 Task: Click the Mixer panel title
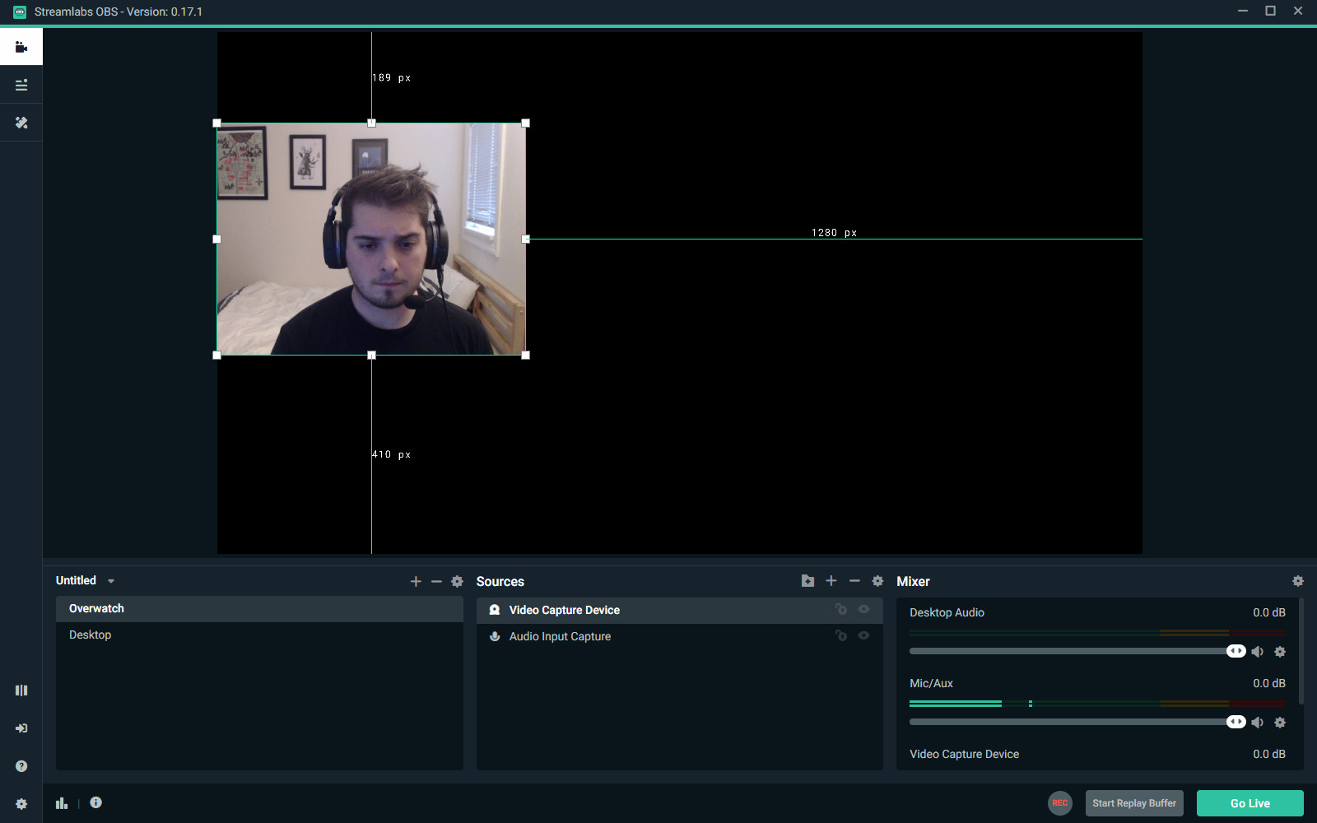[913, 582]
